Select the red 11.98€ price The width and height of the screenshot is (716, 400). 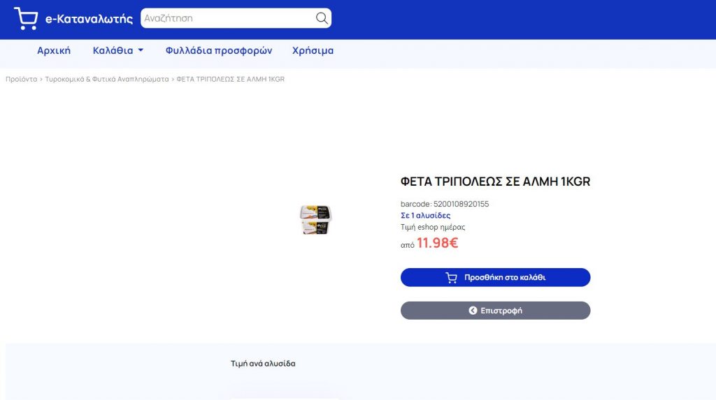(x=437, y=243)
